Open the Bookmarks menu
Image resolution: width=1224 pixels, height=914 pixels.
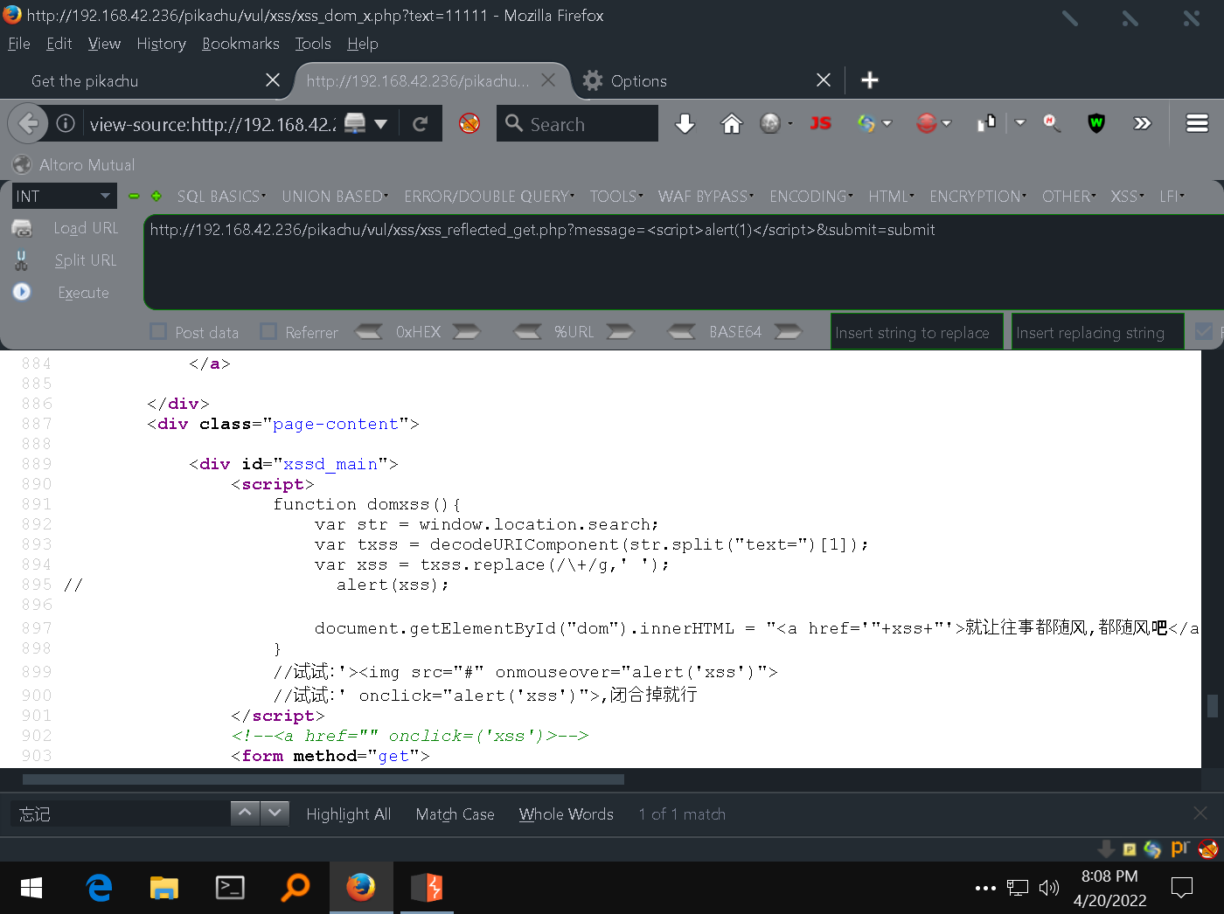coord(240,44)
